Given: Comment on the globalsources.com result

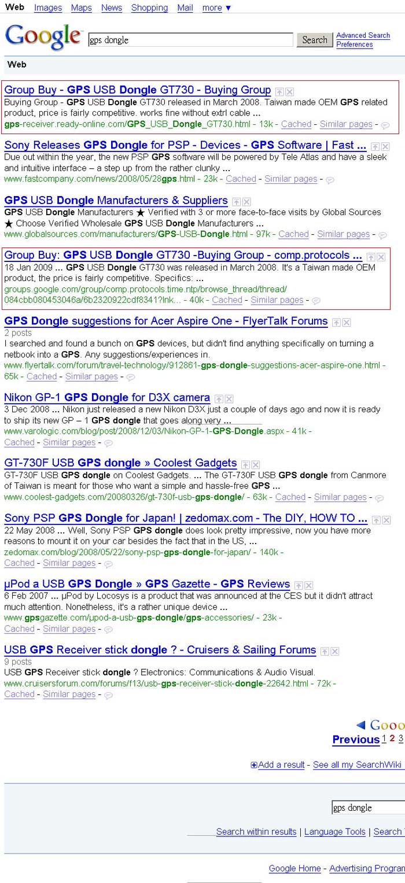Looking at the screenshot, I should tap(382, 235).
